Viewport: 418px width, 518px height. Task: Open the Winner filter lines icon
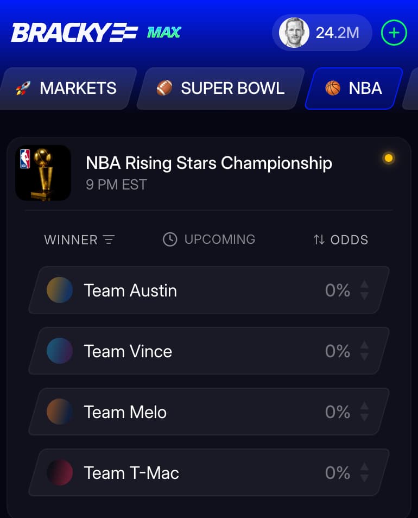pyautogui.click(x=109, y=239)
